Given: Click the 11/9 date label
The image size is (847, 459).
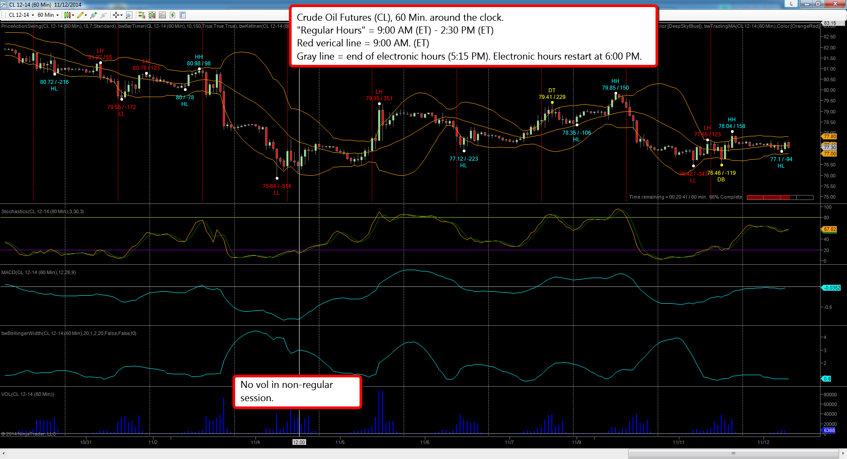Looking at the screenshot, I should (576, 442).
